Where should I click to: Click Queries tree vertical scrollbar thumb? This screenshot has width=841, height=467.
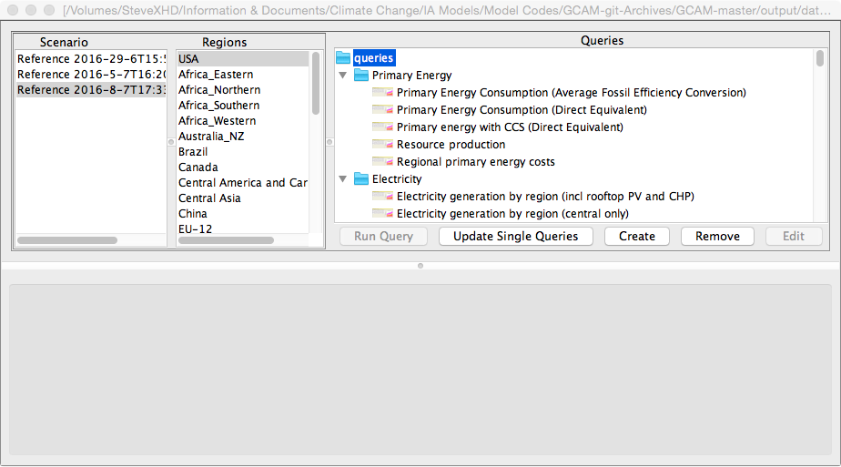[820, 58]
